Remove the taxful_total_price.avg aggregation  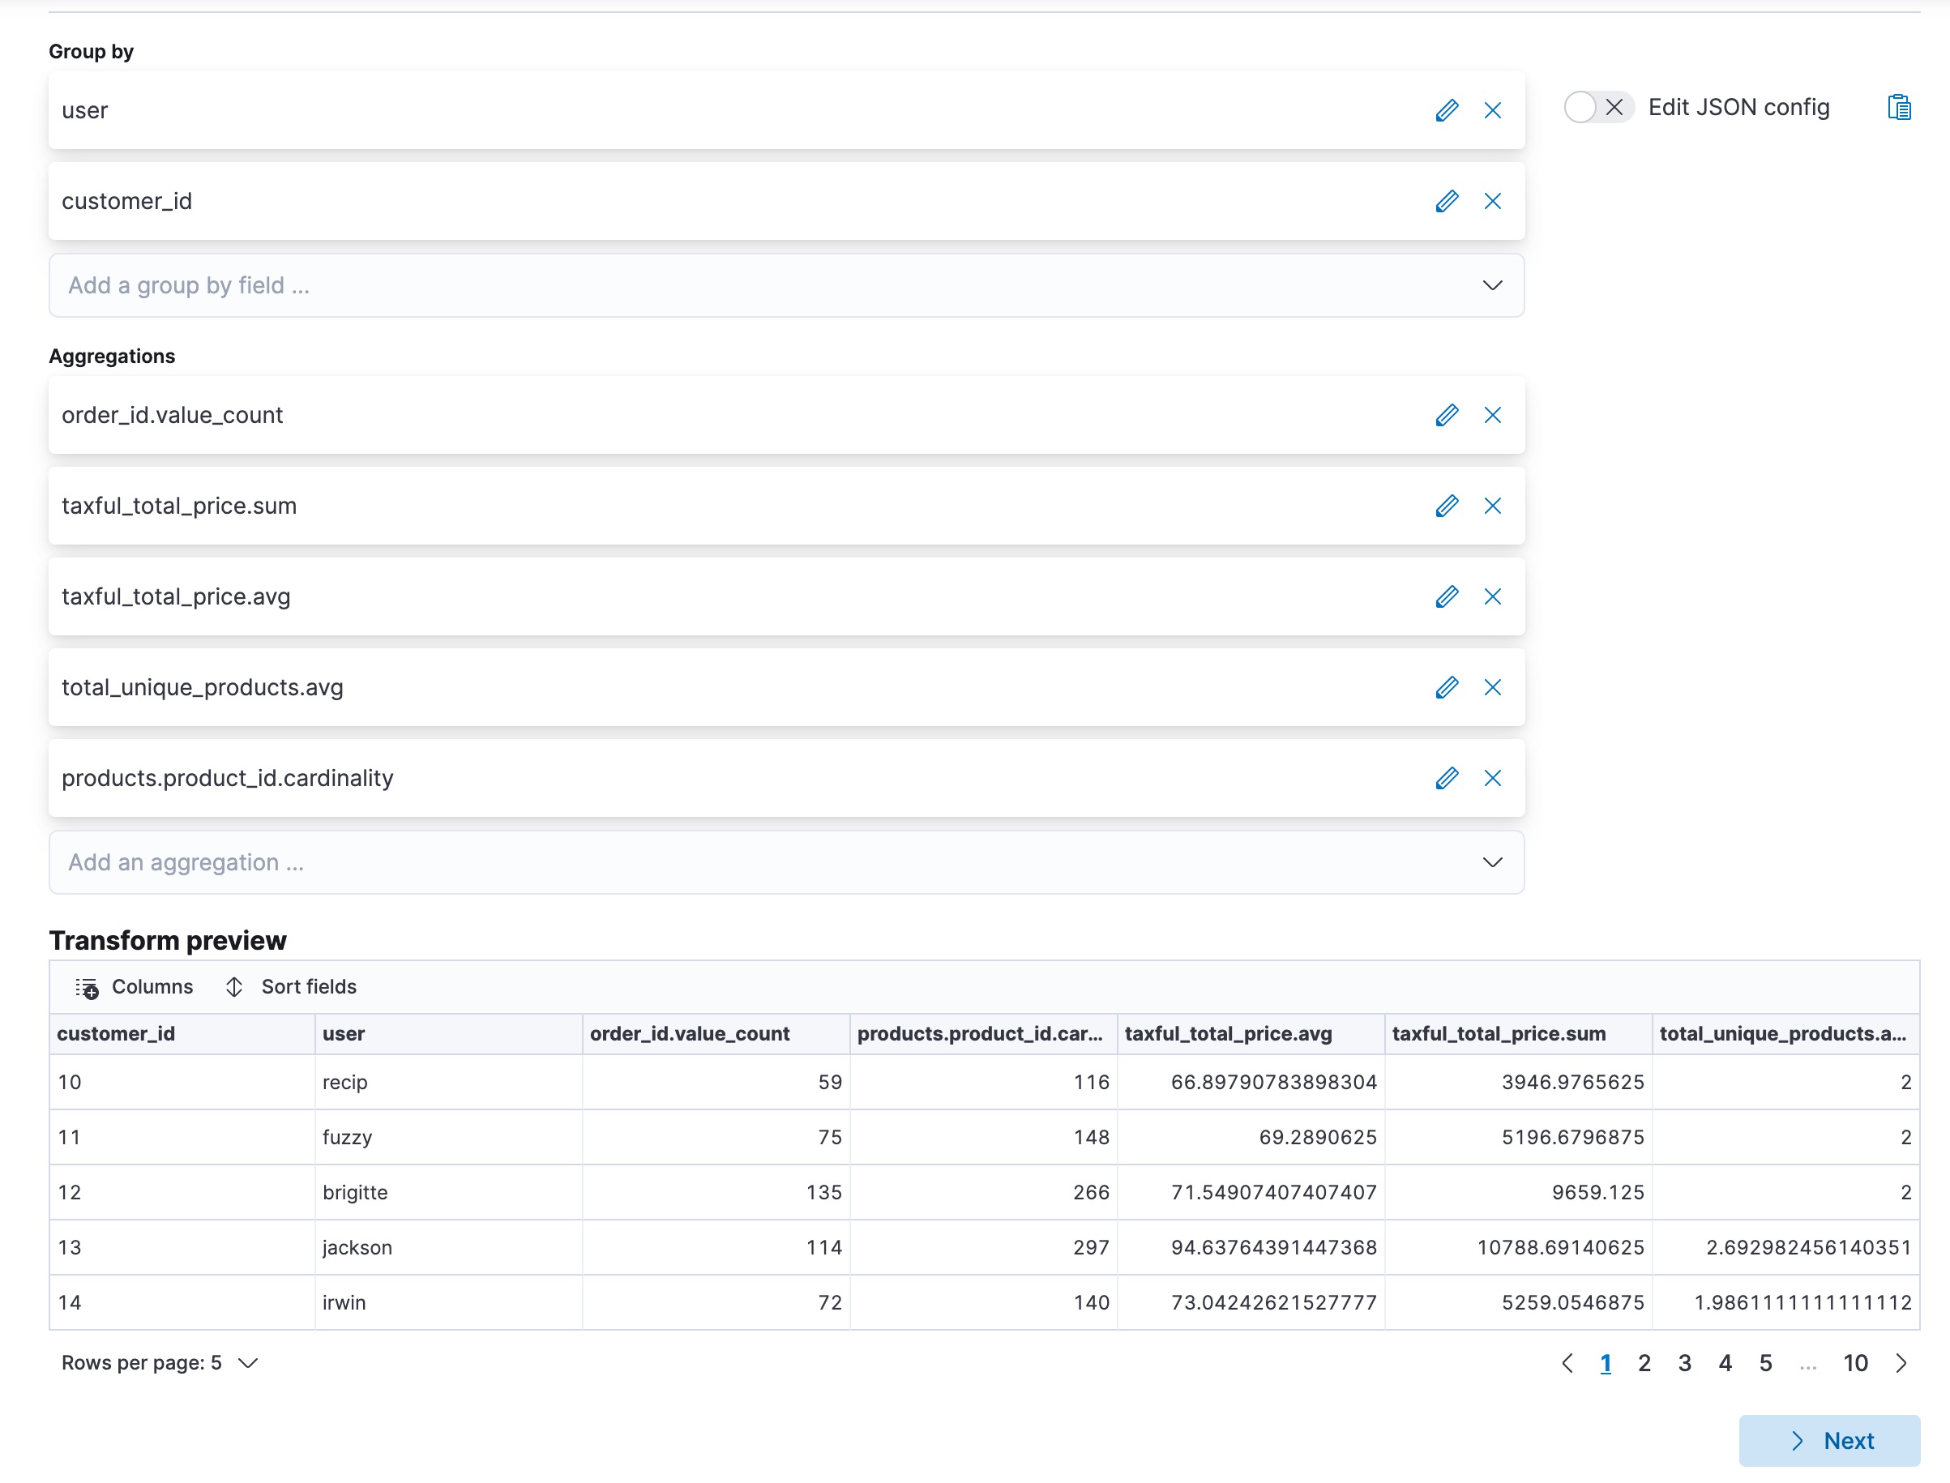pos(1493,596)
